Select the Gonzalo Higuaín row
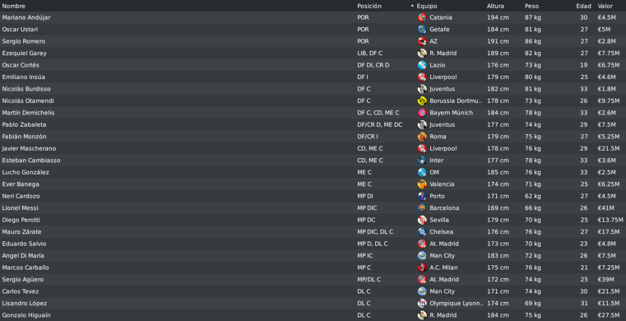Screen dimensions: 626x321 313,315
